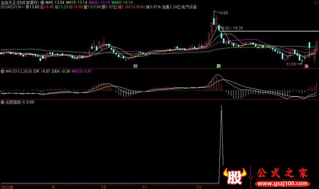
Task: Click the 16.62 - 16.39 gap label
Action: pyautogui.click(x=232, y=28)
